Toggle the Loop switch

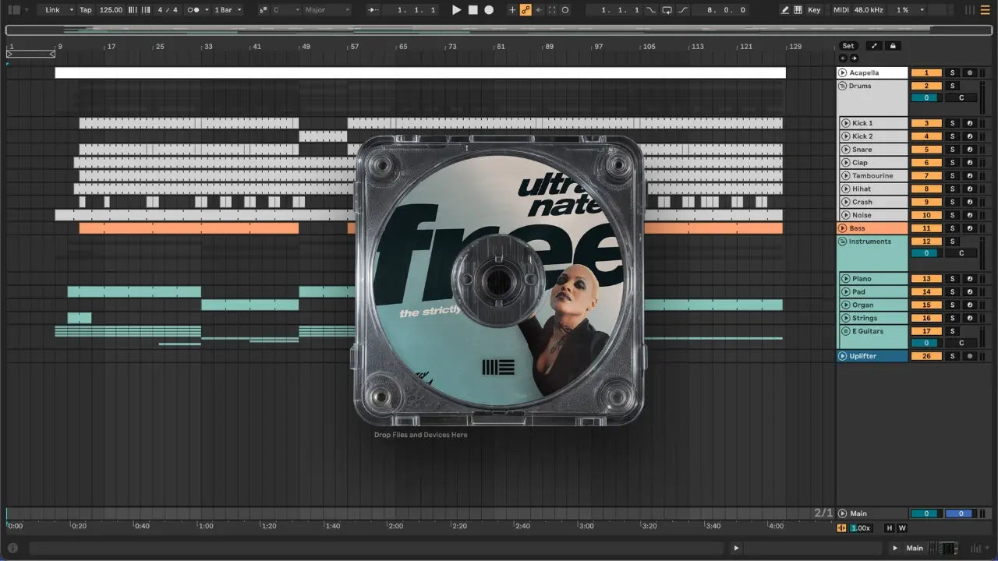tap(667, 10)
